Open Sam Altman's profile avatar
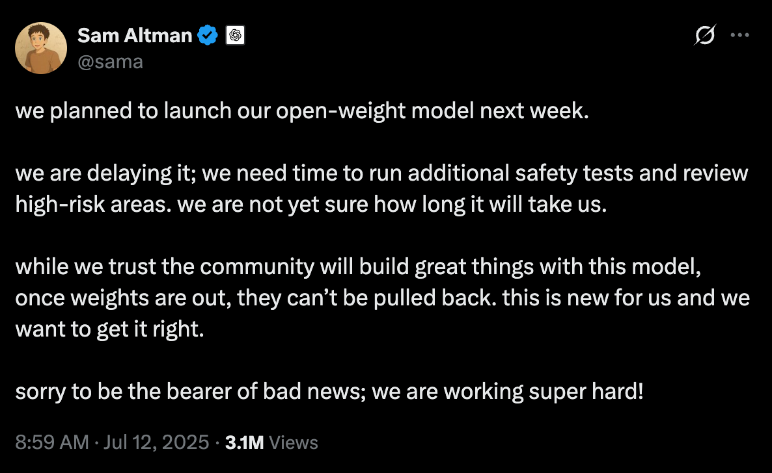 tap(41, 48)
